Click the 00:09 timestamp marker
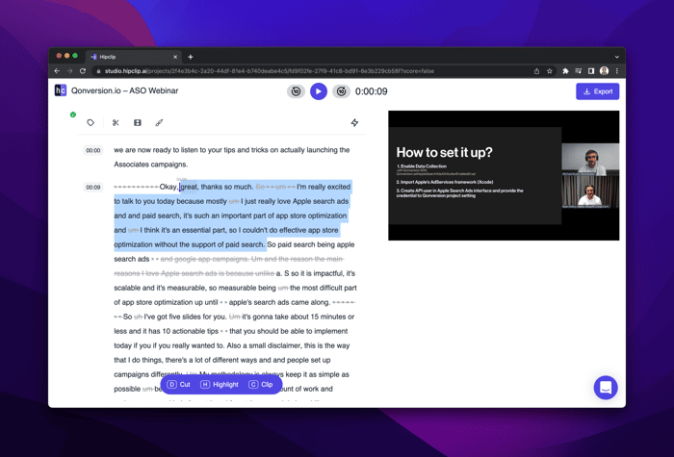The width and height of the screenshot is (674, 457). coord(93,188)
